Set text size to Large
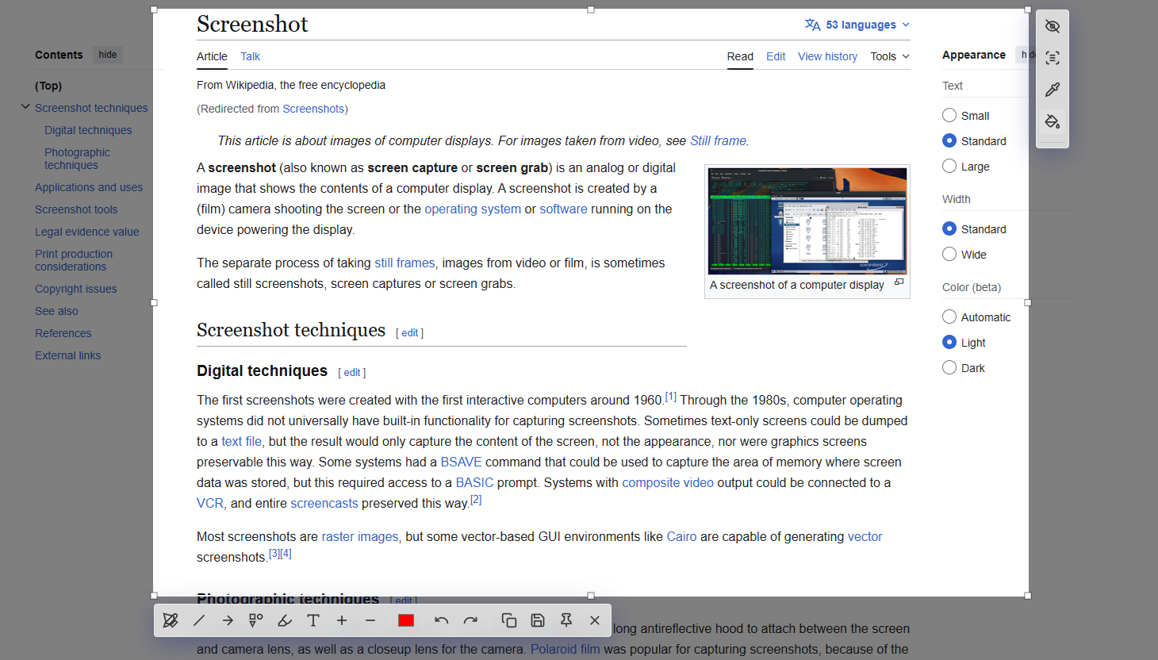This screenshot has height=660, width=1158. pos(949,166)
